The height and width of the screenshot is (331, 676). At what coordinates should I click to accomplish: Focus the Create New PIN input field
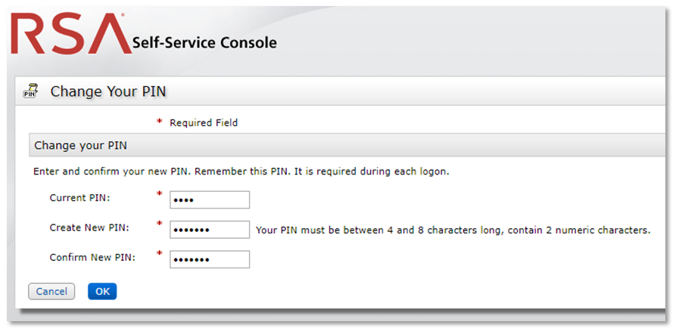pos(210,230)
